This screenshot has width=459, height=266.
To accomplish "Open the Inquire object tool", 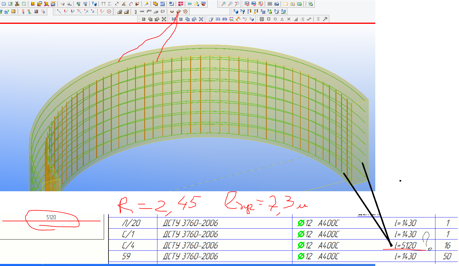I will point(94,4).
